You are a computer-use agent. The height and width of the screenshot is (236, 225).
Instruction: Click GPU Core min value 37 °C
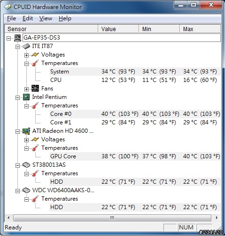(159, 156)
